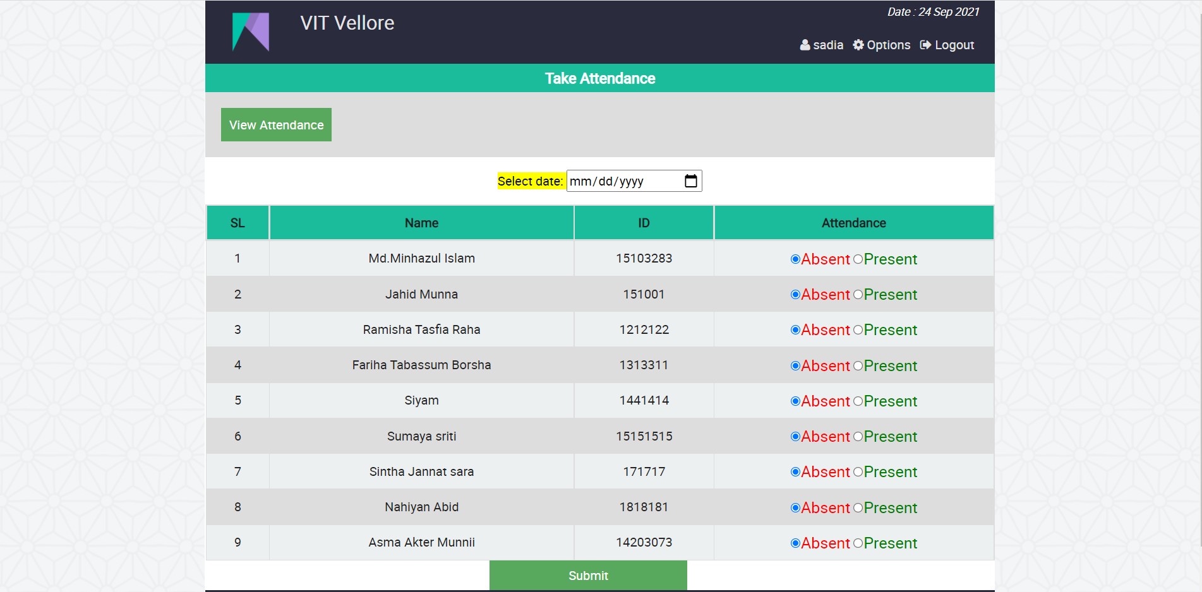Click the name cell Nahiyan Abid

[422, 507]
